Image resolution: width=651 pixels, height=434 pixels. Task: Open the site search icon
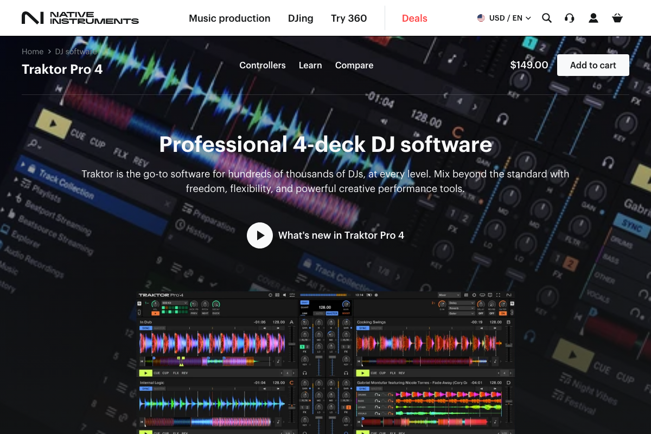[547, 18]
